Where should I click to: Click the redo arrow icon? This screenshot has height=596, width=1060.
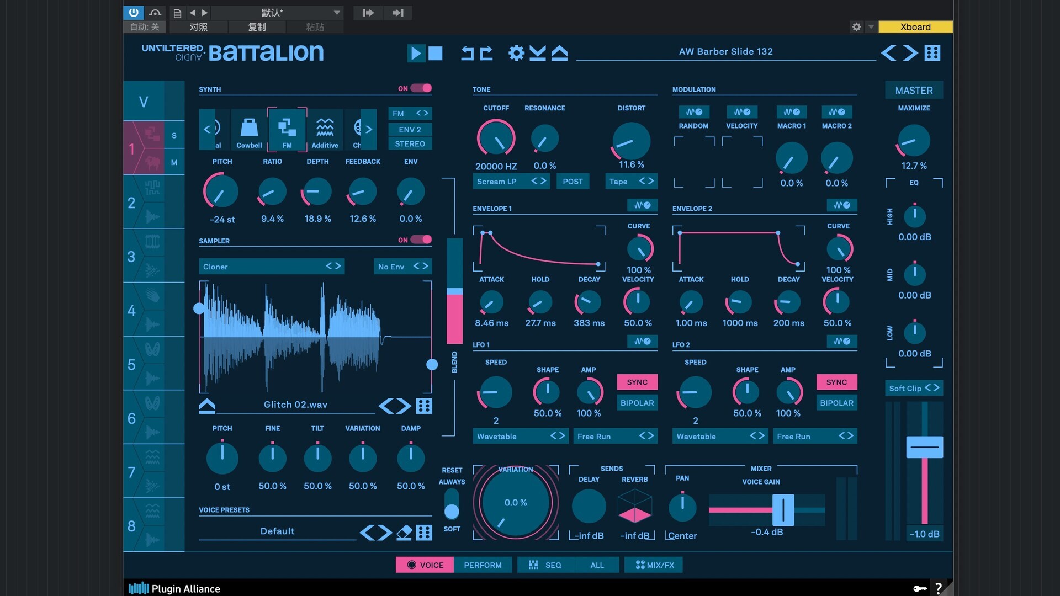pyautogui.click(x=486, y=53)
